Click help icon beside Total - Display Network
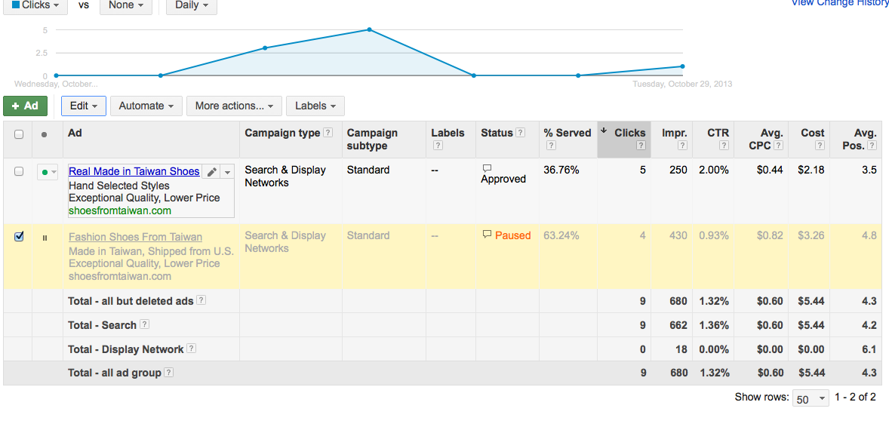The image size is (889, 430). 192,349
